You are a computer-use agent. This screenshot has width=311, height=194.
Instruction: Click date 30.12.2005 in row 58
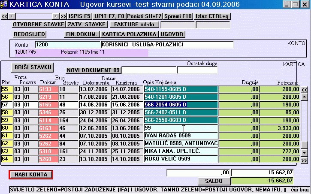95,112
